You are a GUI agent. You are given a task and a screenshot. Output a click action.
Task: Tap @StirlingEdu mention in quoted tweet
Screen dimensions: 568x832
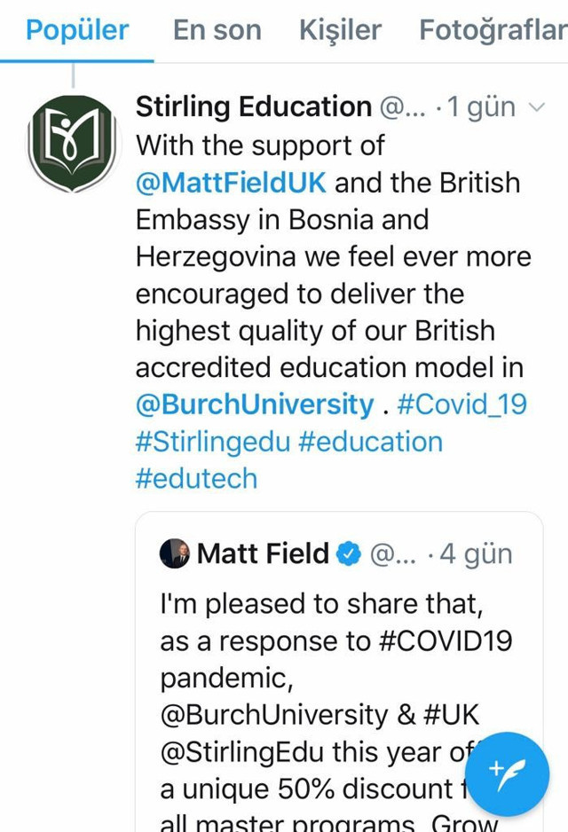pyautogui.click(x=242, y=752)
